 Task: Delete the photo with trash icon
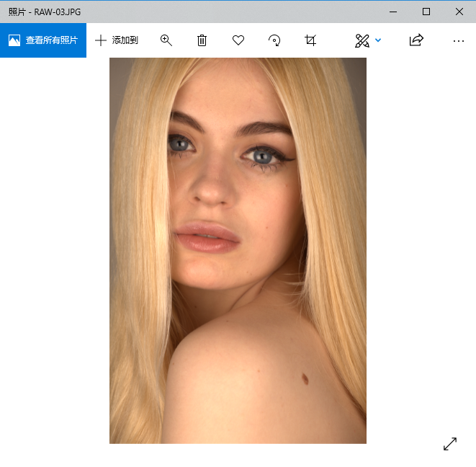(x=202, y=40)
